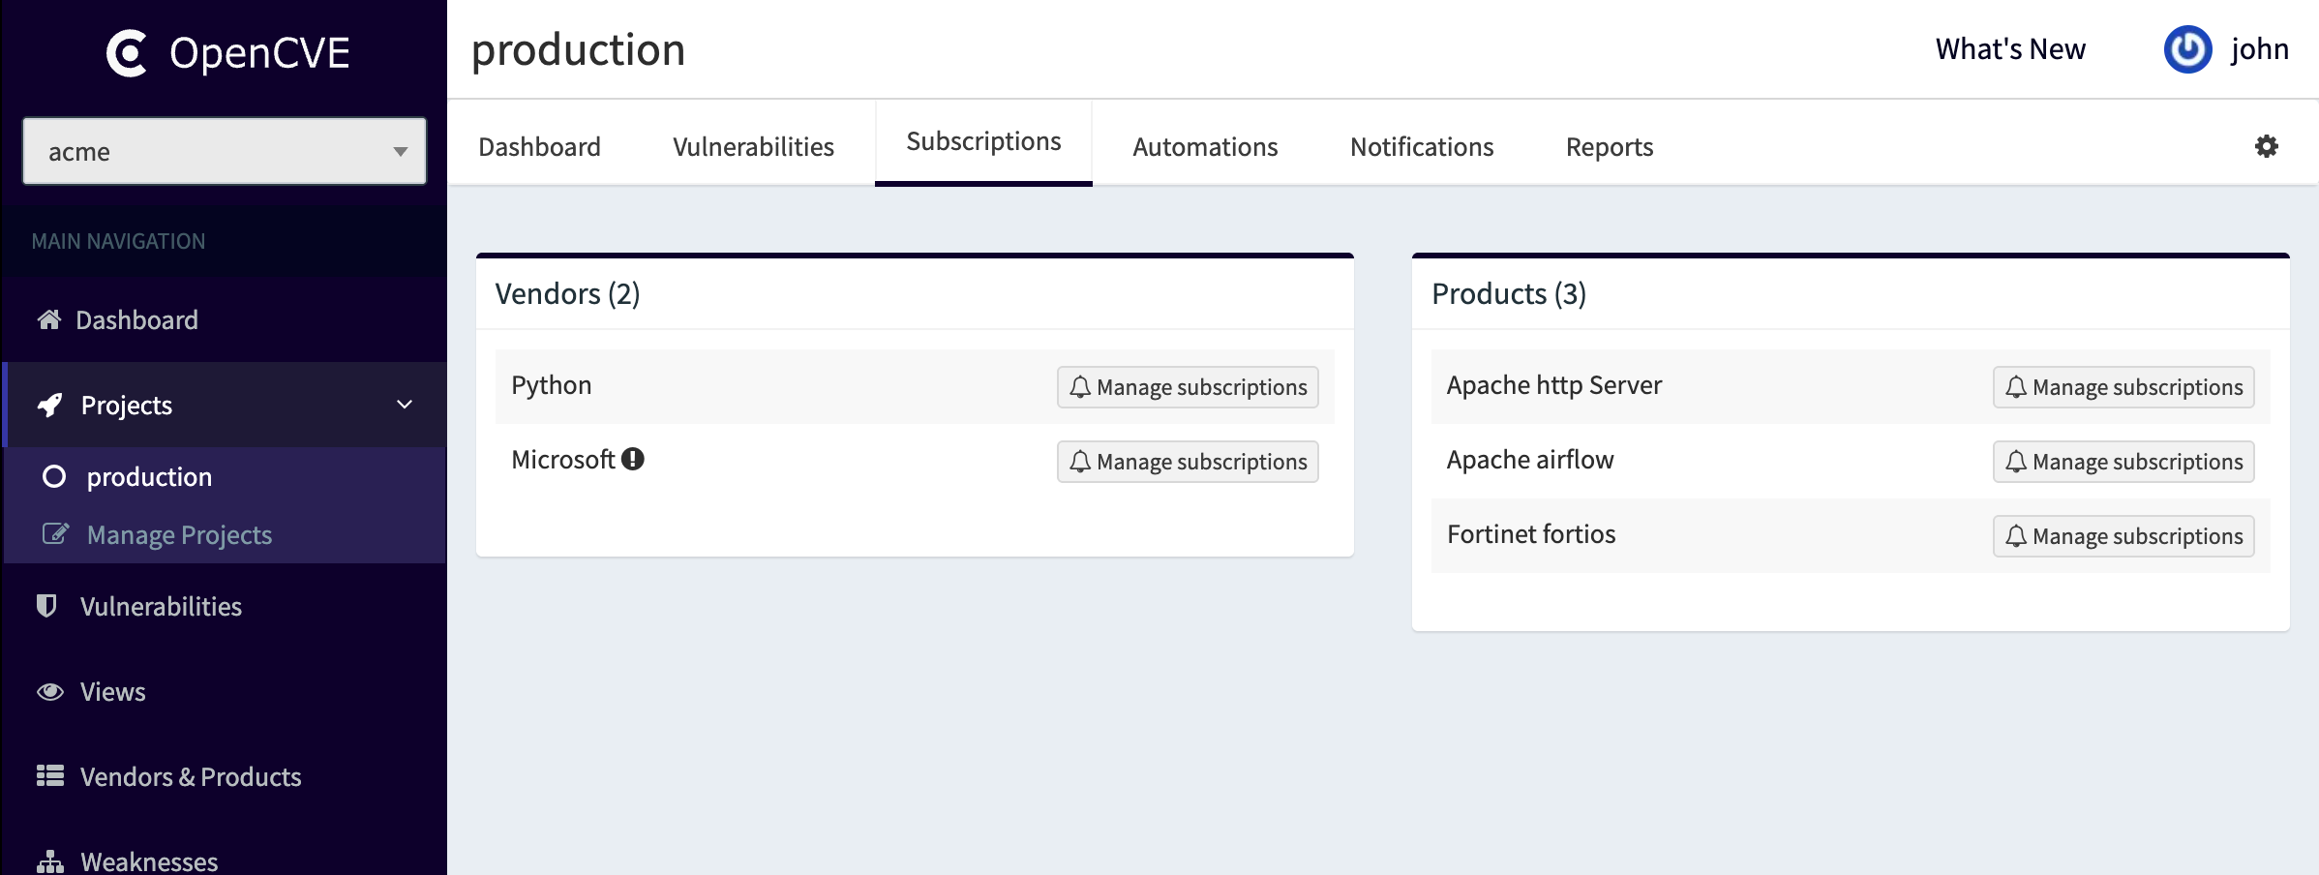Click the Apache airflow product name
The height and width of the screenshot is (875, 2319).
[1530, 460]
